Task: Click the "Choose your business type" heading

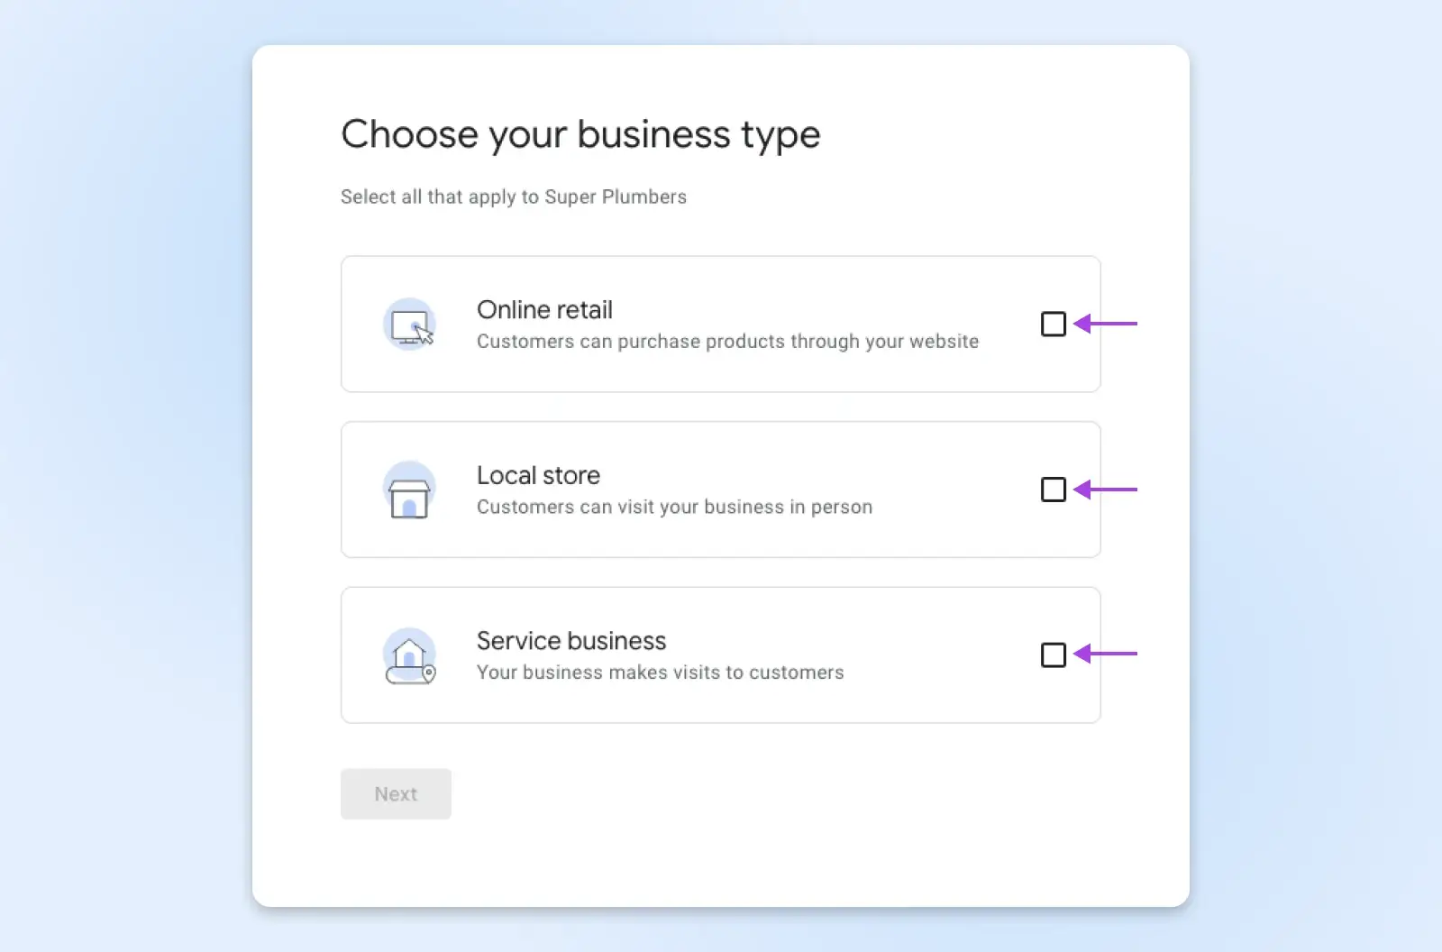Action: coord(580,135)
